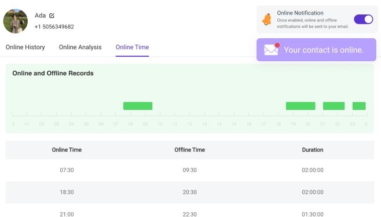Select the green bar from 18:30 to 20:30

coord(301,106)
